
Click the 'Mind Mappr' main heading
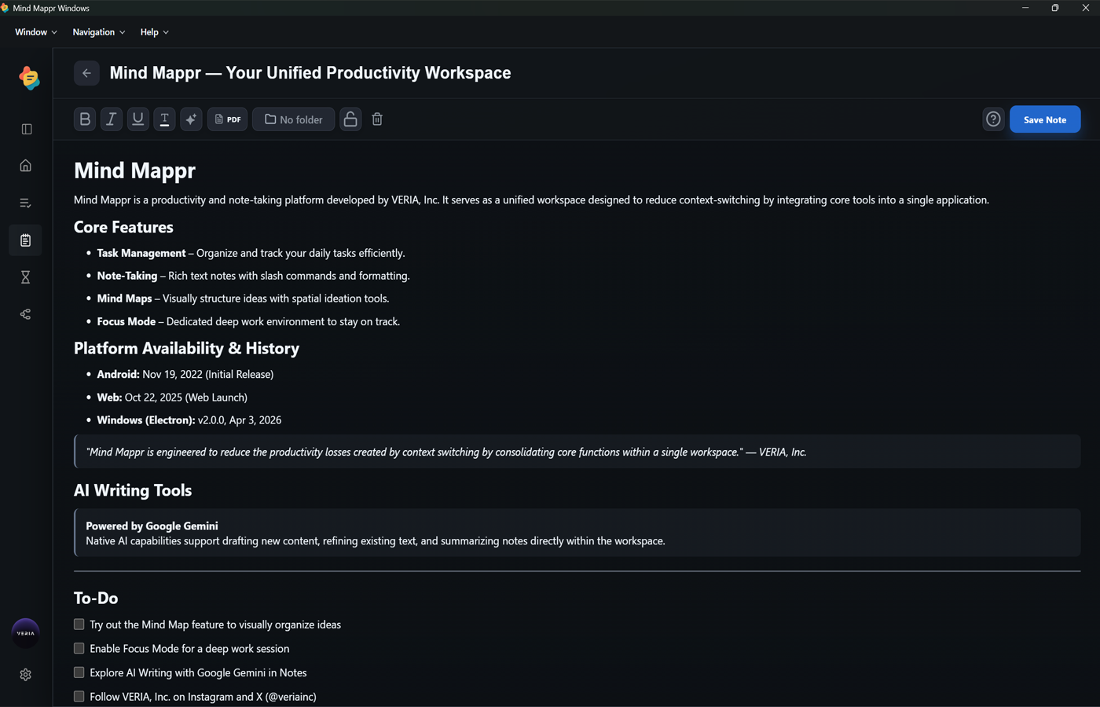point(134,170)
